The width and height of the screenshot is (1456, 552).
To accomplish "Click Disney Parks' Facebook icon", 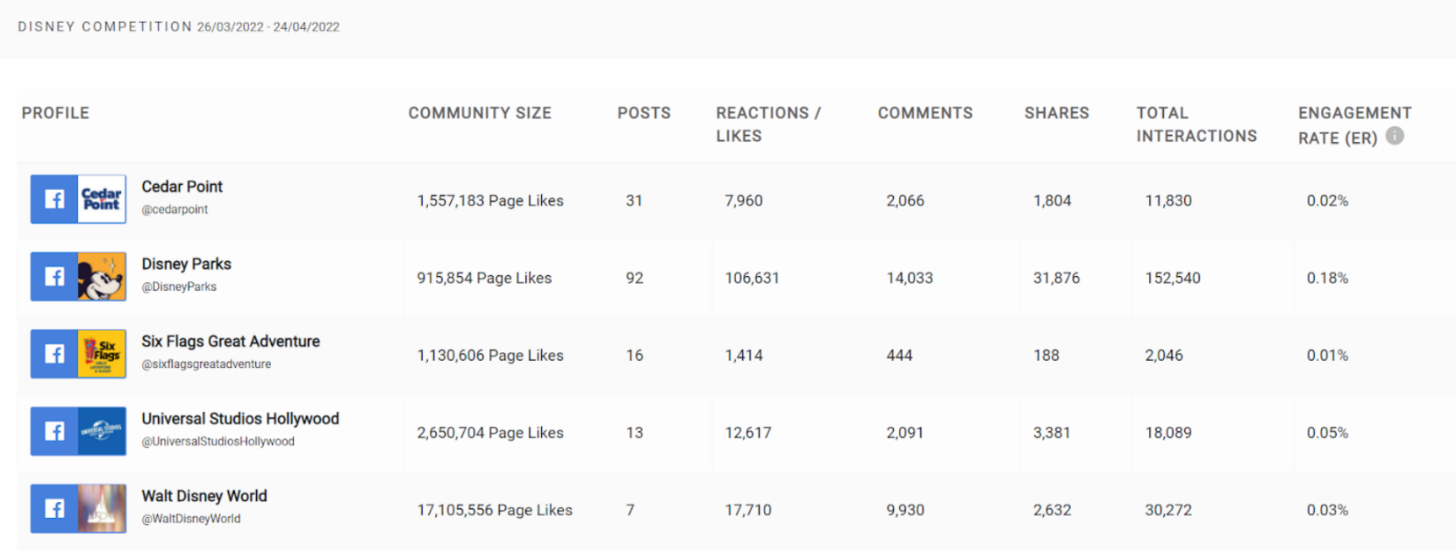I will pyautogui.click(x=54, y=277).
